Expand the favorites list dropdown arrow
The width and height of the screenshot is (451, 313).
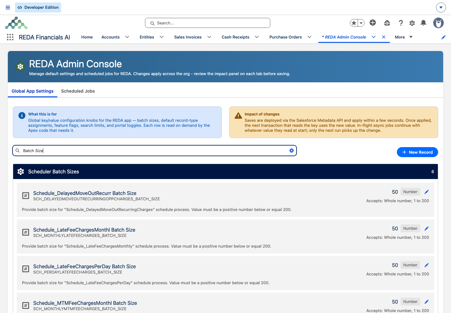click(361, 23)
